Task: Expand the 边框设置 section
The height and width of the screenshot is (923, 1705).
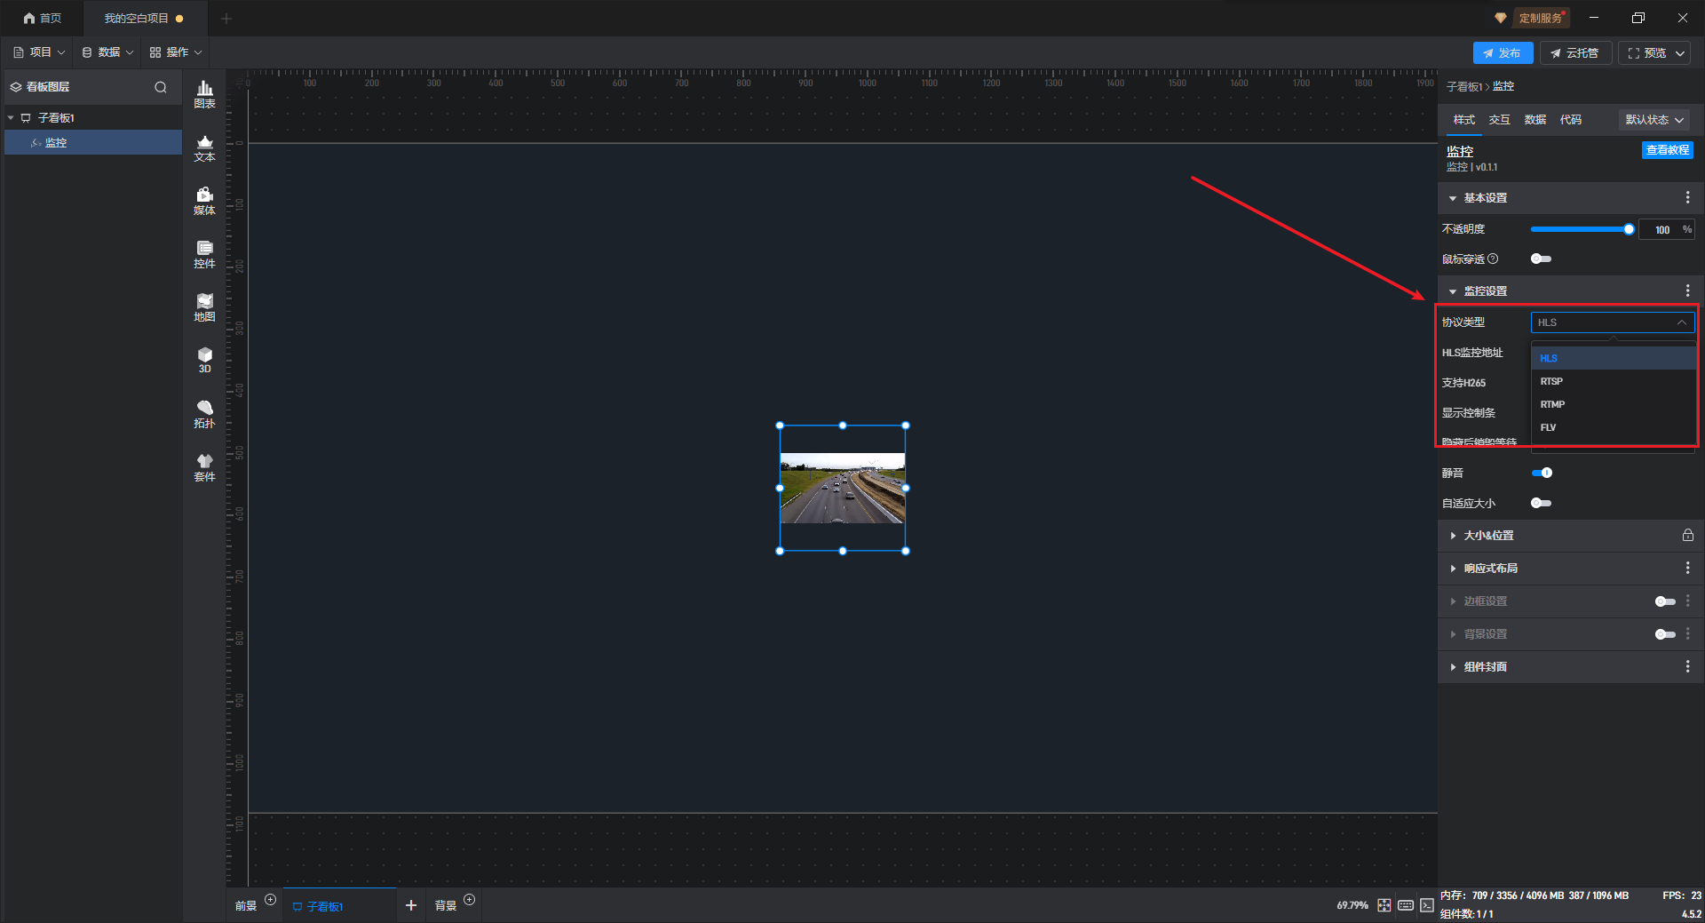Action: [x=1453, y=601]
